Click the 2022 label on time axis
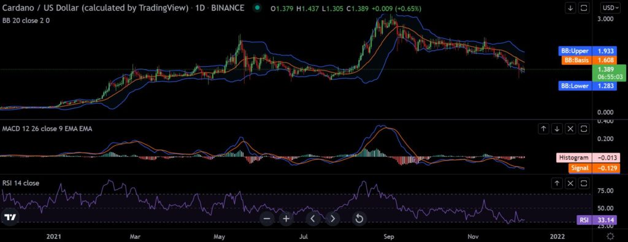The height and width of the screenshot is (242, 628). [x=557, y=236]
